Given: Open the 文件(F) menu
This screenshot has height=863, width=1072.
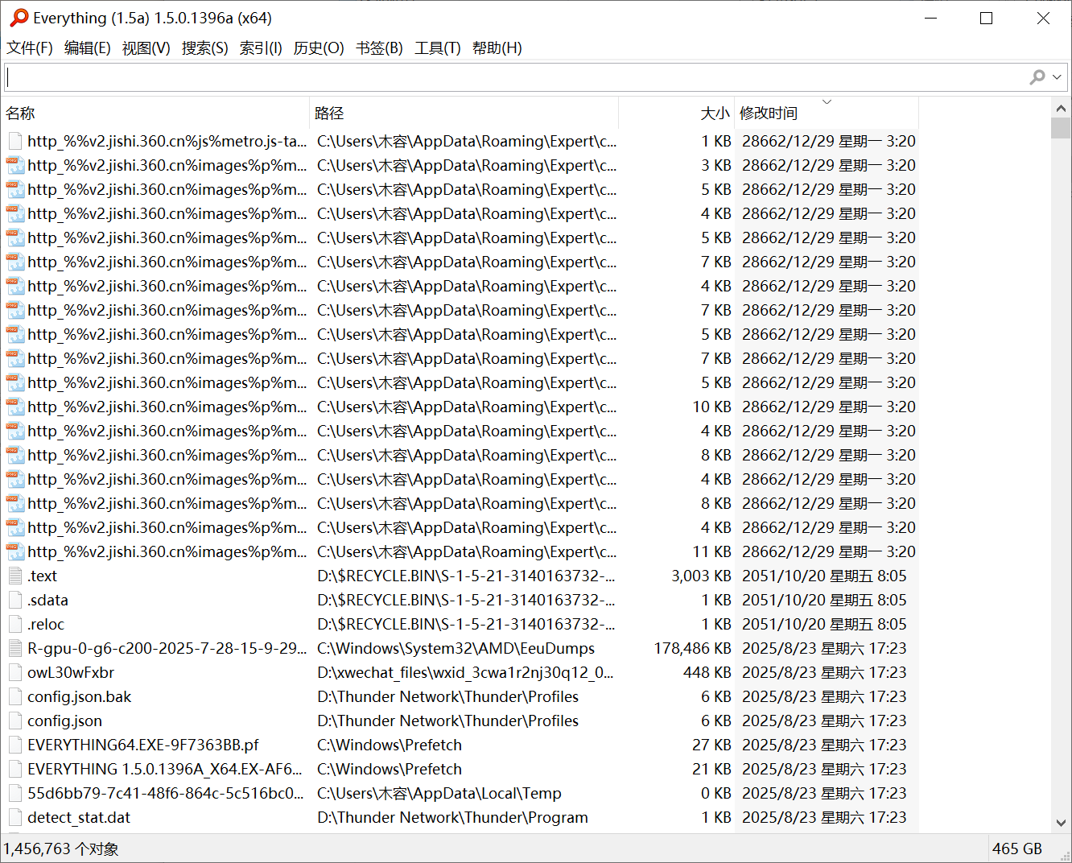Looking at the screenshot, I should (x=30, y=48).
